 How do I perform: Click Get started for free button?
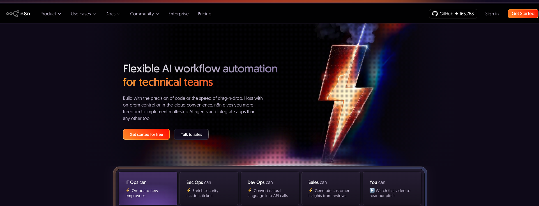click(x=146, y=134)
